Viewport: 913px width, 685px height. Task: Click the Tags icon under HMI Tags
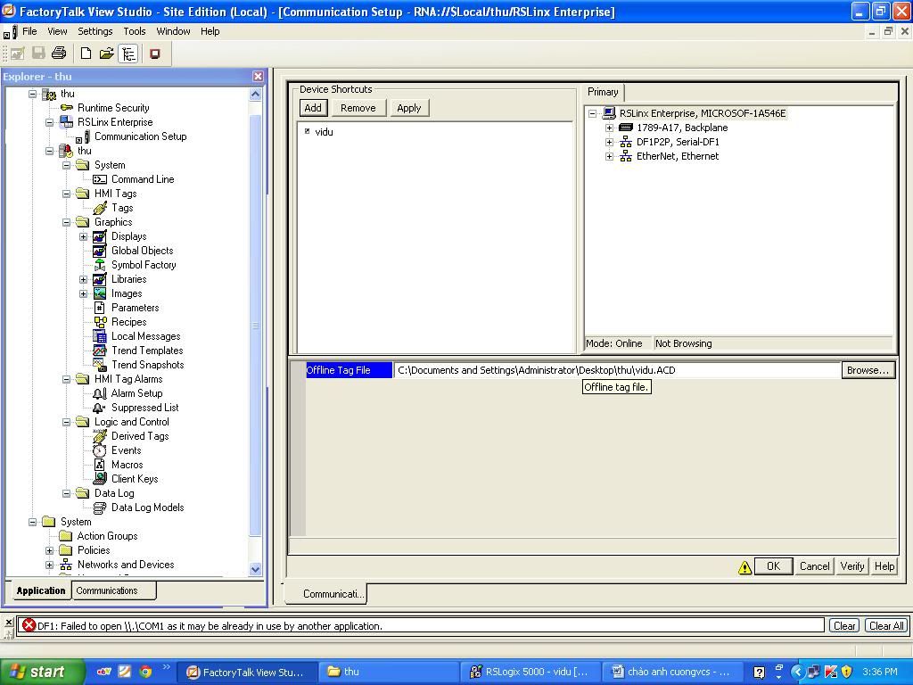pos(100,208)
